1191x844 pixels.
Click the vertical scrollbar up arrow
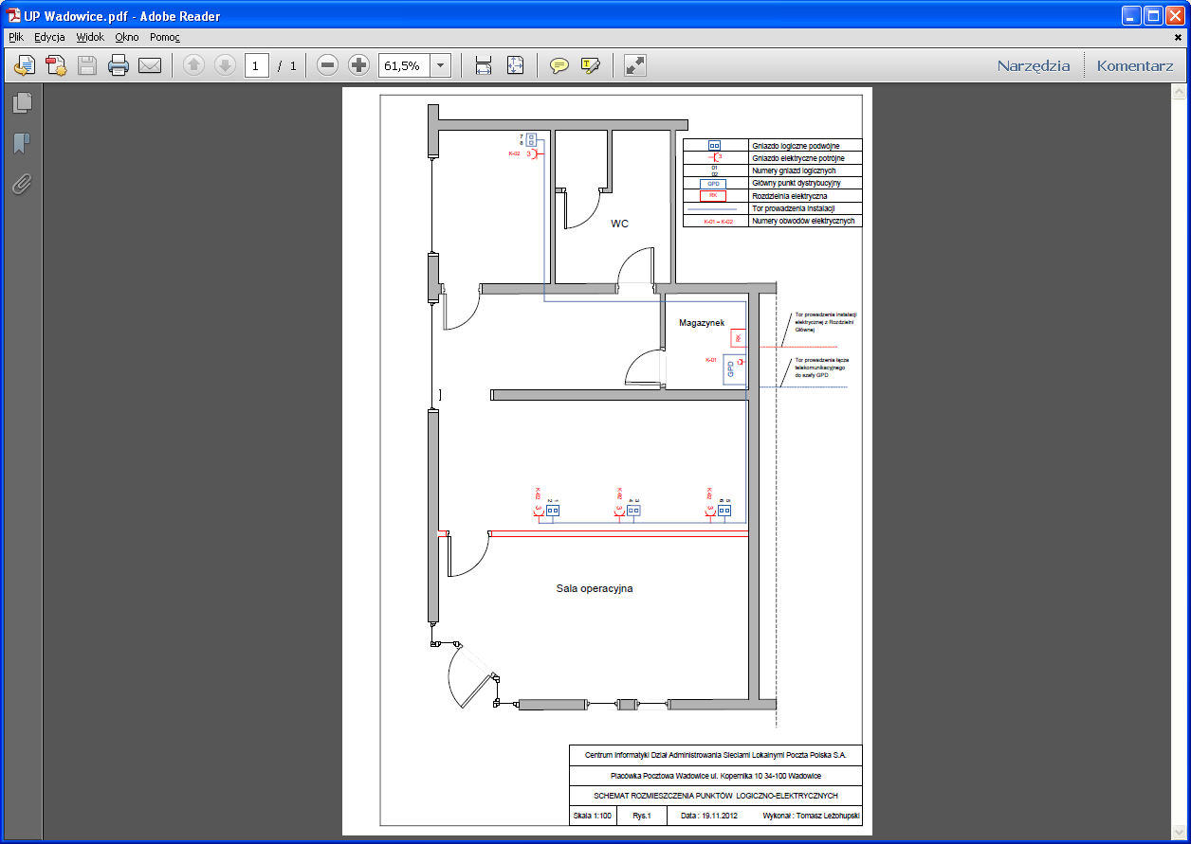(x=1178, y=93)
